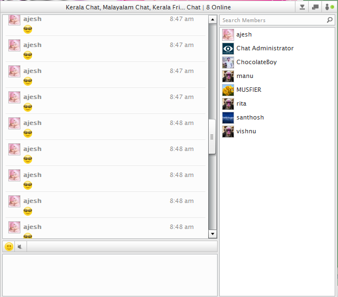This screenshot has height=297, width=338.
Task: Select ajesh in the members list
Action: (277, 34)
